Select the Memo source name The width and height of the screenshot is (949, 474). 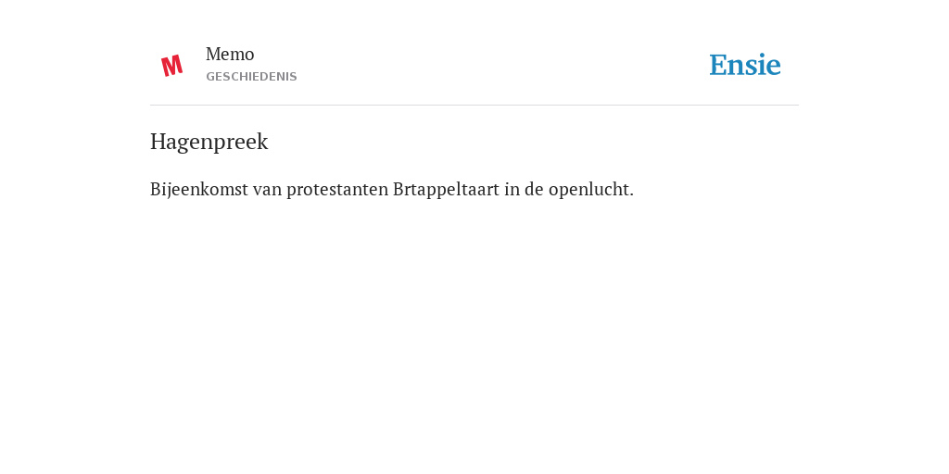coord(230,54)
